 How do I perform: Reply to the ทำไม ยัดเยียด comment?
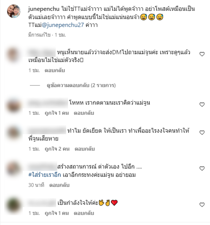[x=85, y=149]
